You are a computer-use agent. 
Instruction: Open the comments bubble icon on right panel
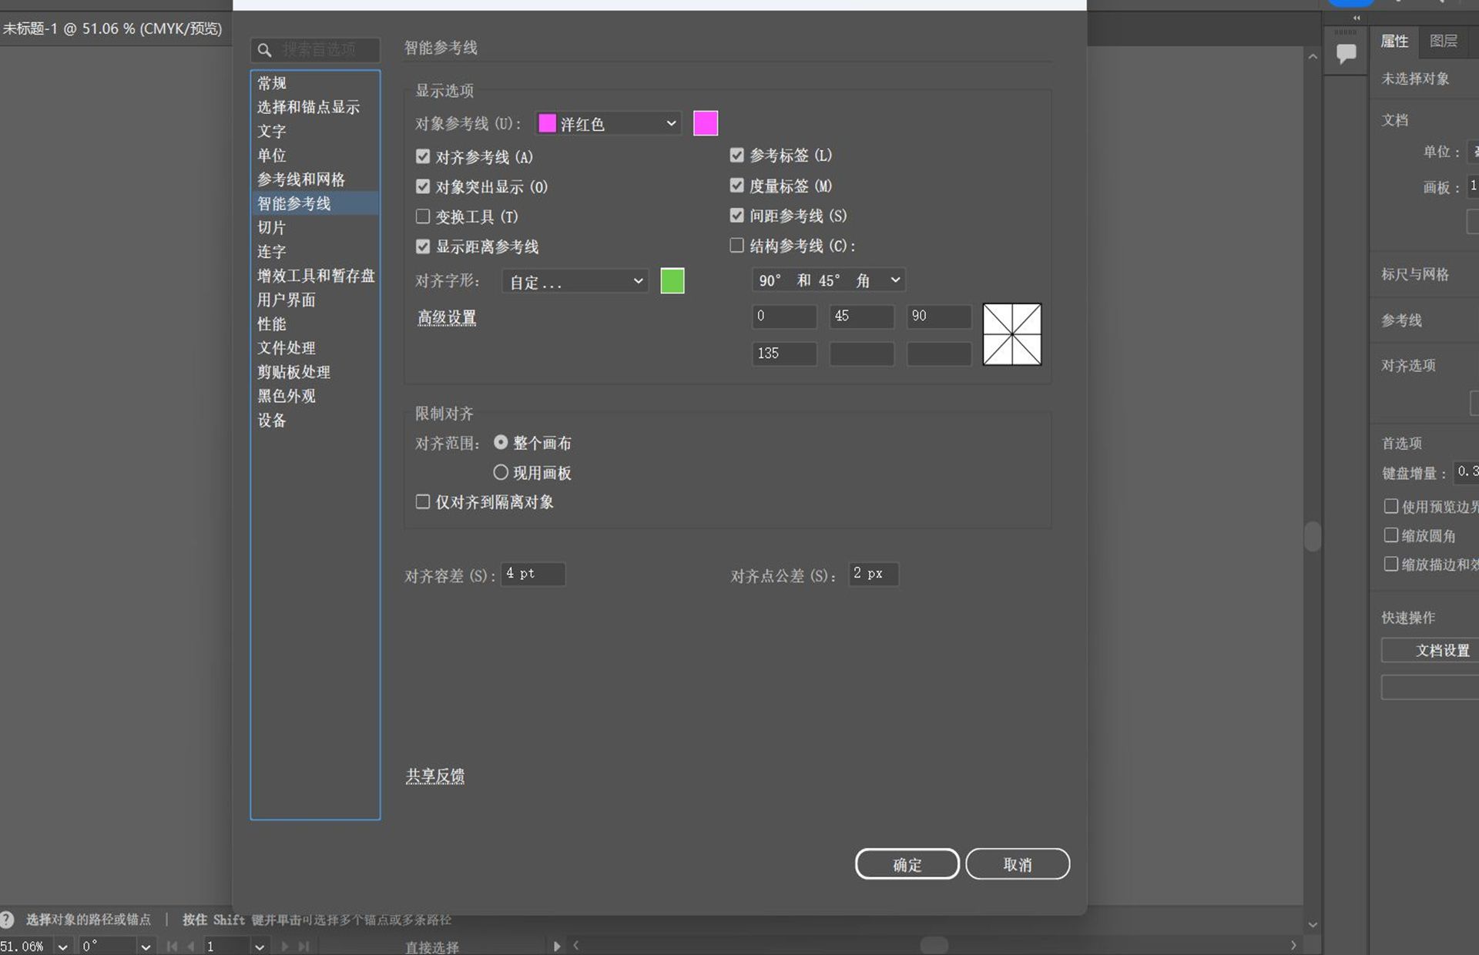tap(1347, 51)
